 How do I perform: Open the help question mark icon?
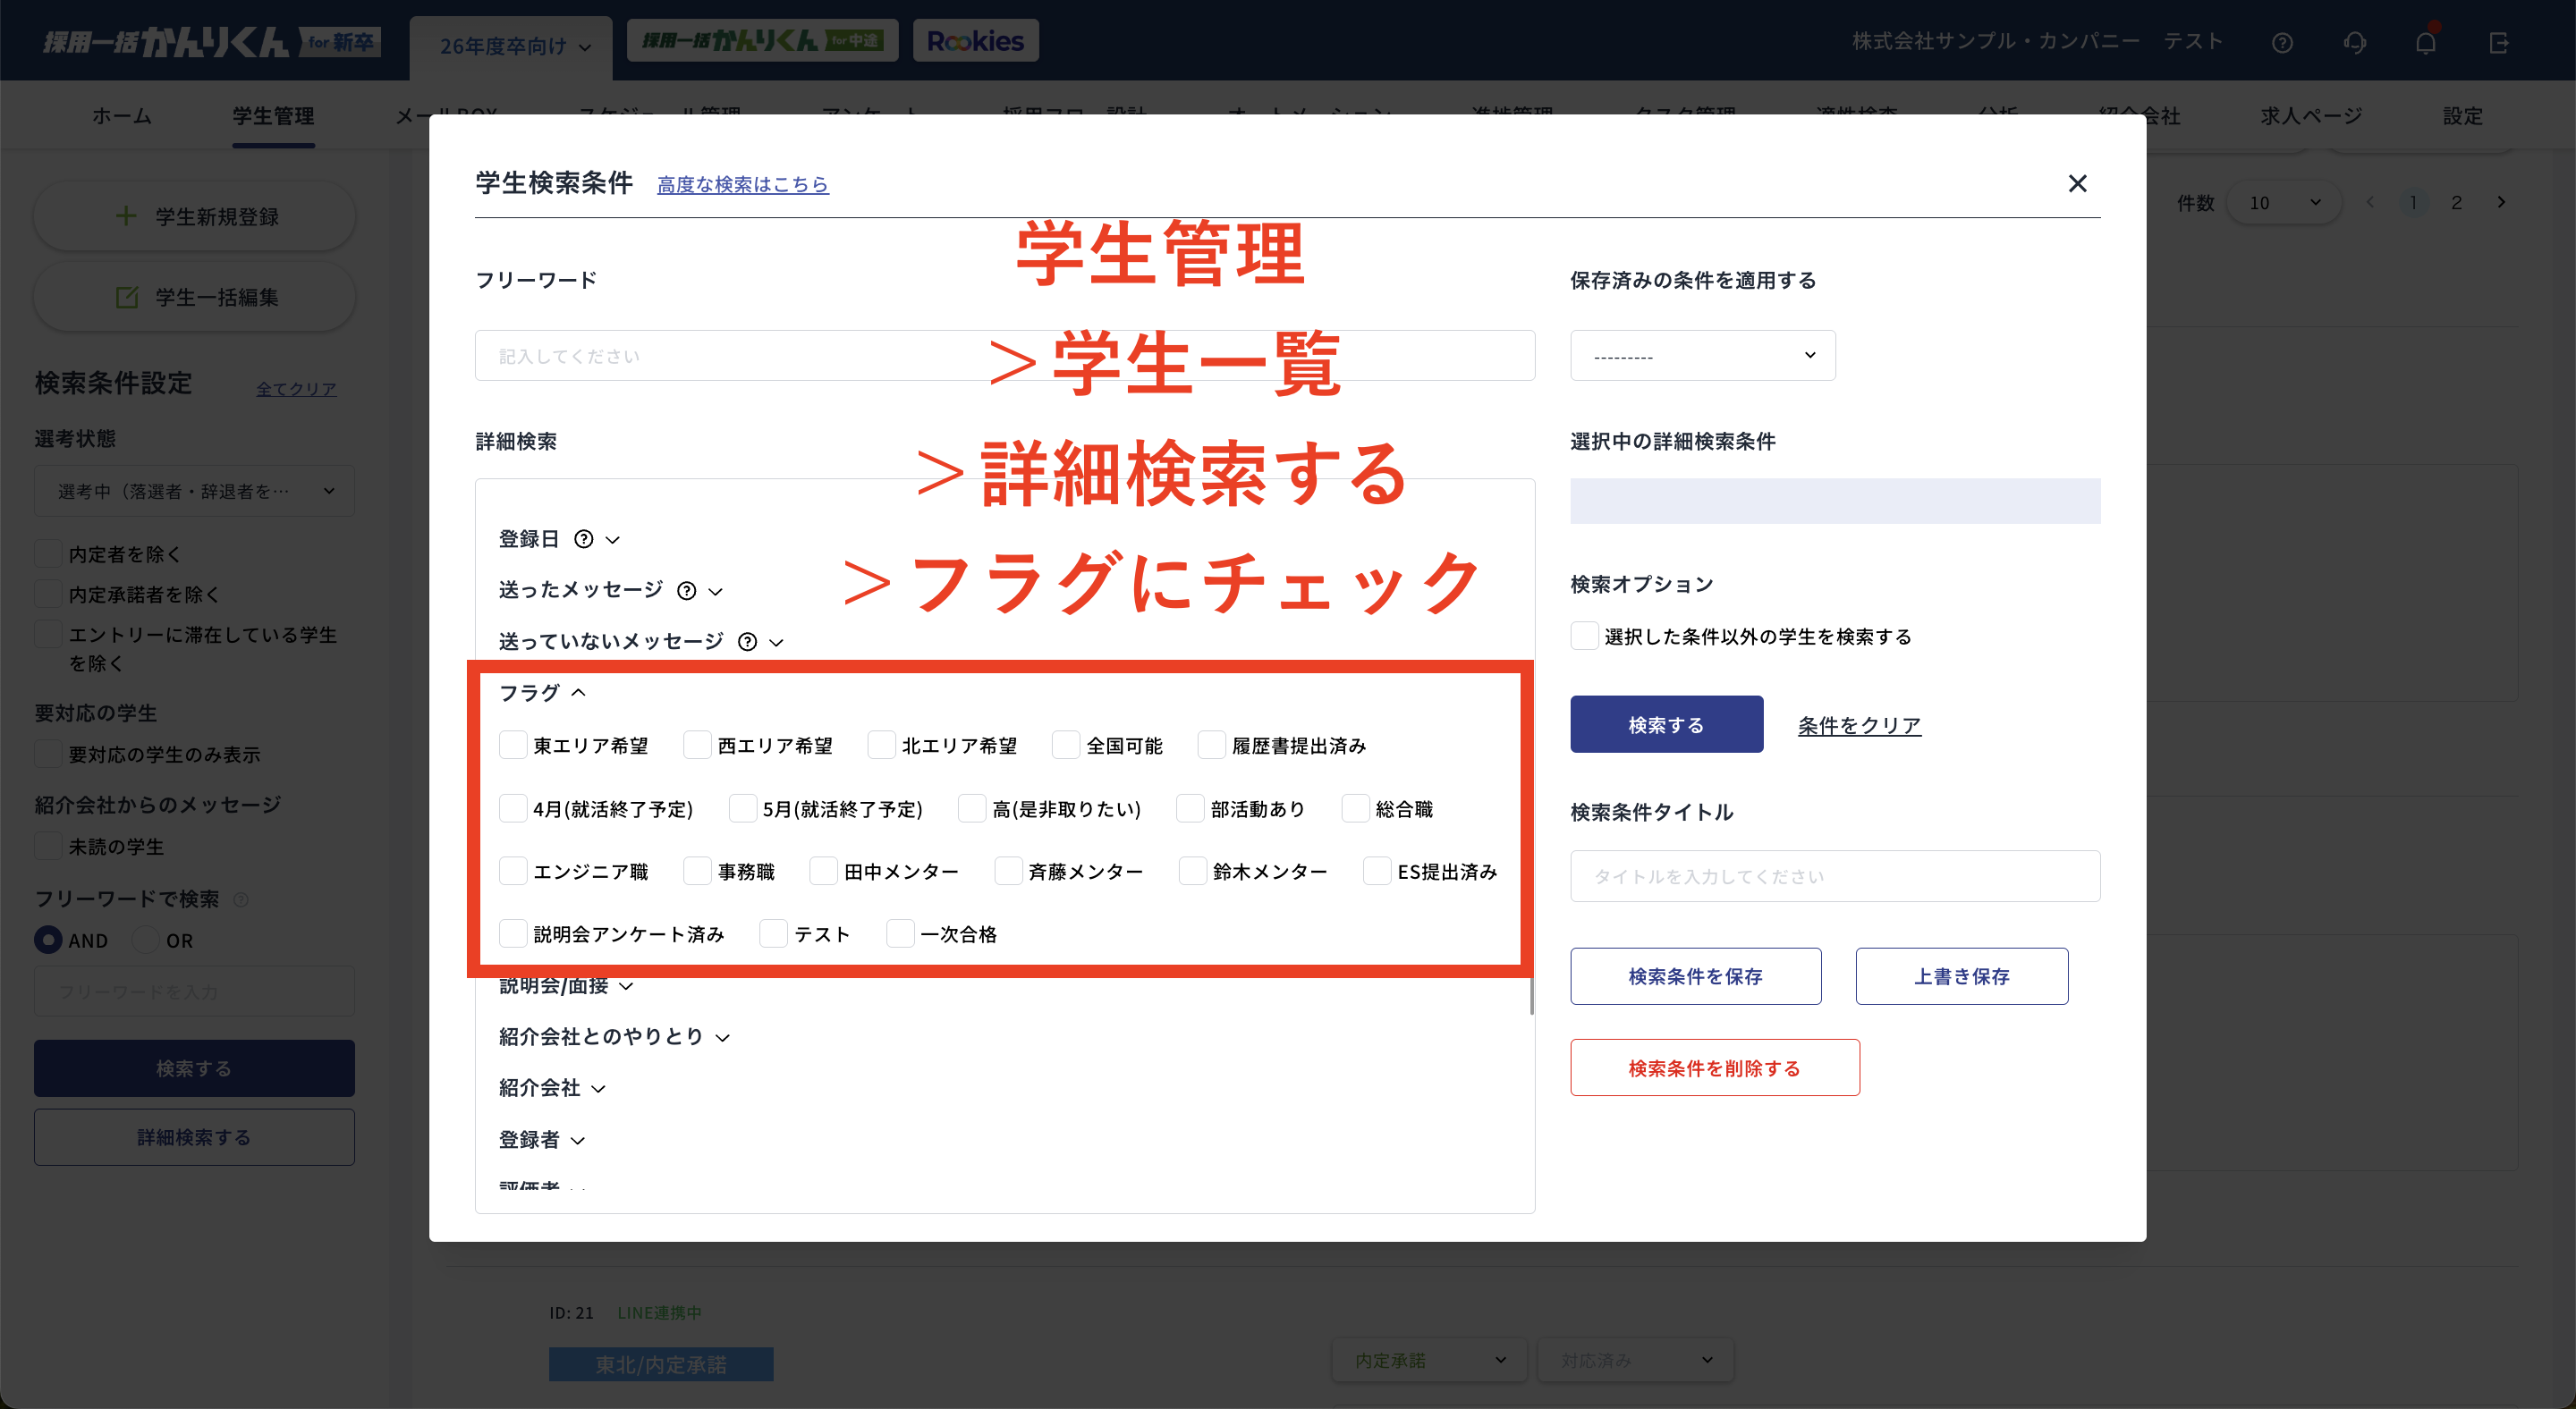point(2283,42)
